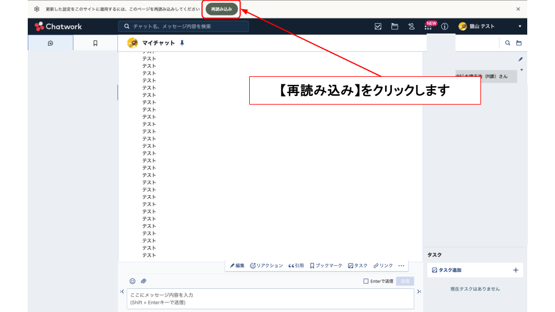This screenshot has width=555, height=312.
Task: Open the task list checkmark icon in header
Action: click(378, 27)
